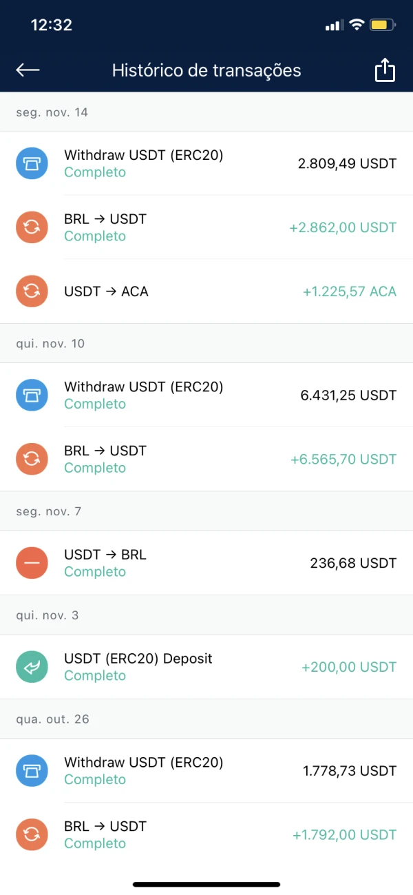This screenshot has width=413, height=895.
Task: Open the USDT → ACA transaction
Action: pyautogui.click(x=106, y=291)
